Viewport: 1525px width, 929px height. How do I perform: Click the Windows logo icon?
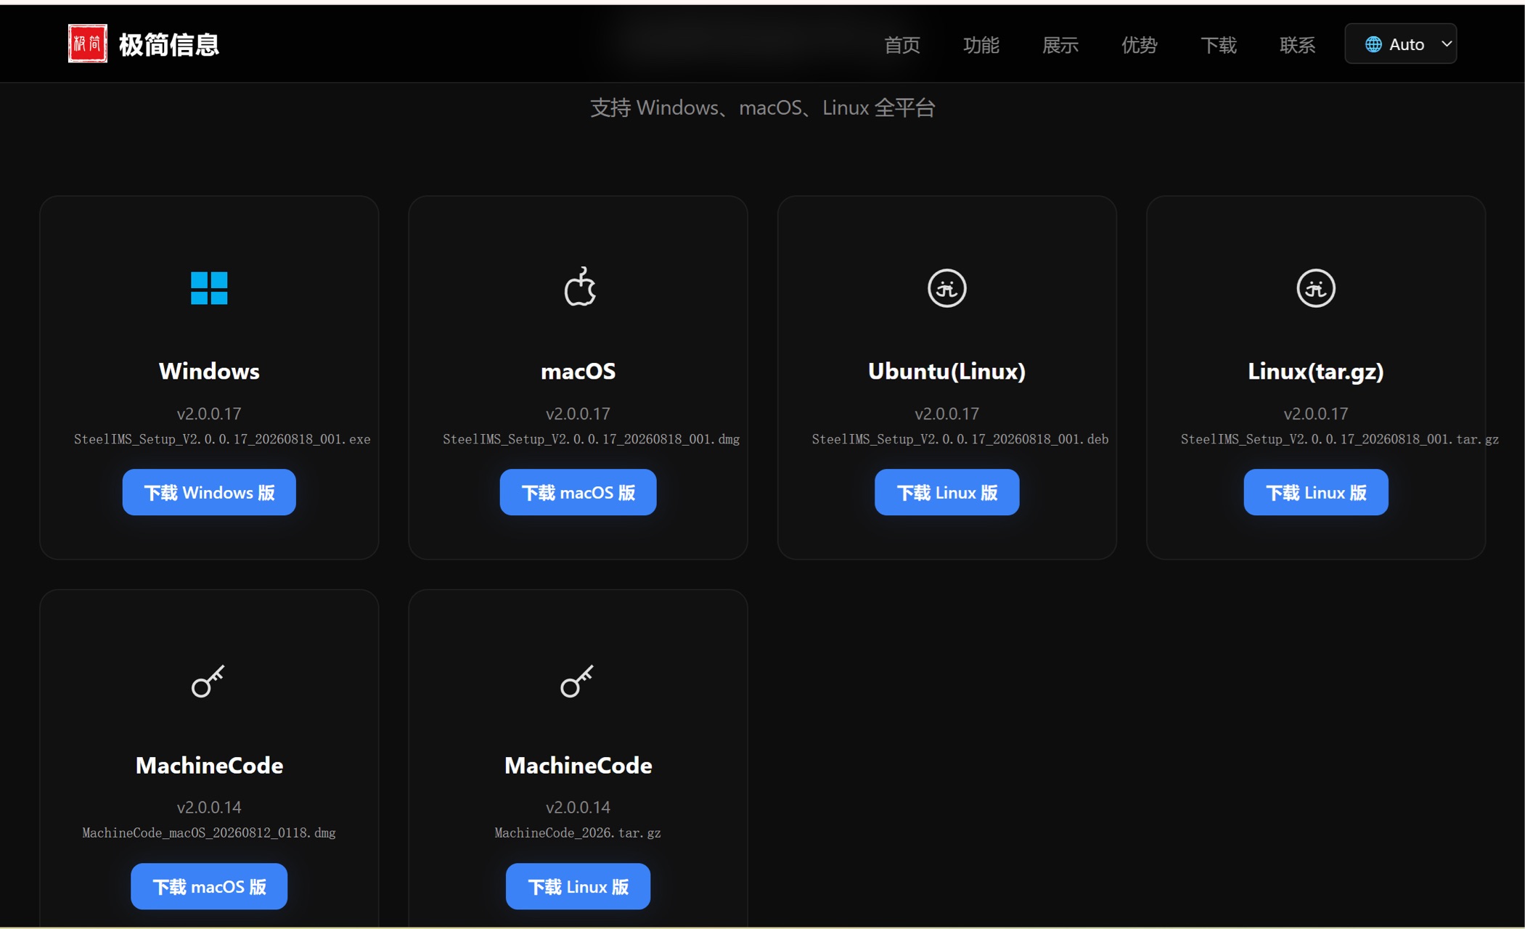(x=209, y=288)
